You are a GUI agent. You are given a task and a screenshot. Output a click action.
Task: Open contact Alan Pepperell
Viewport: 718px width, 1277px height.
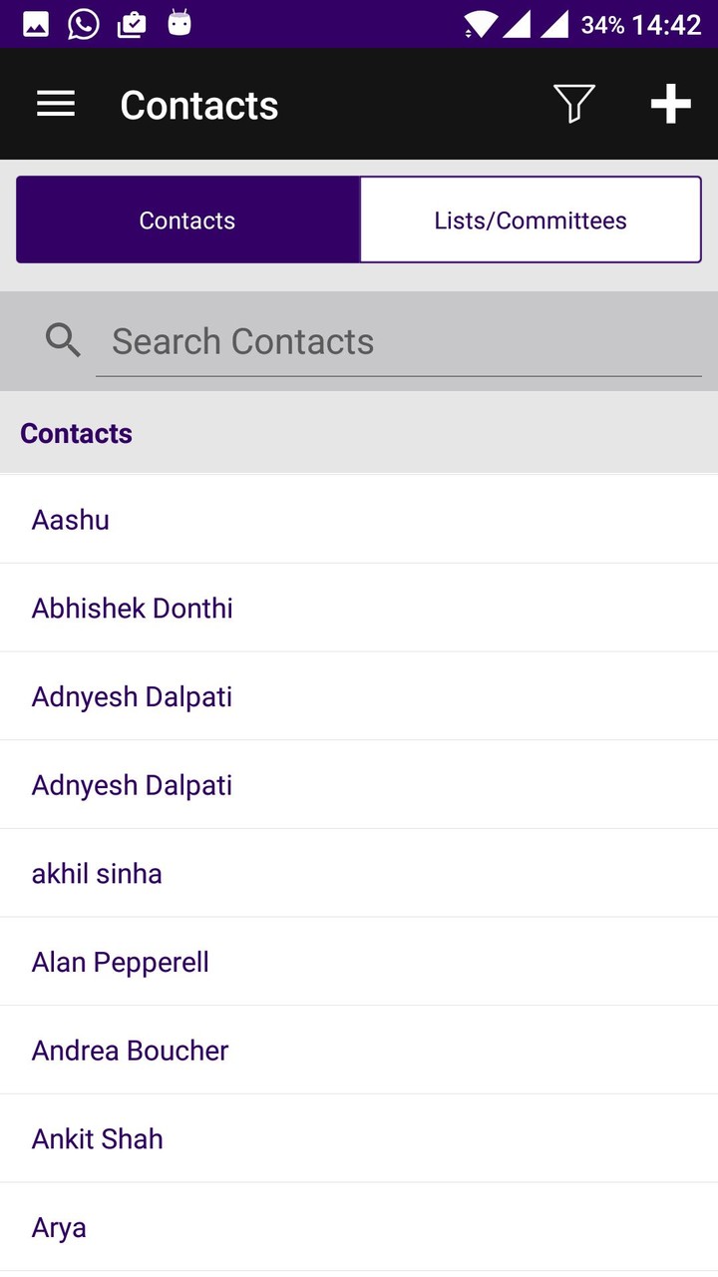[359, 962]
